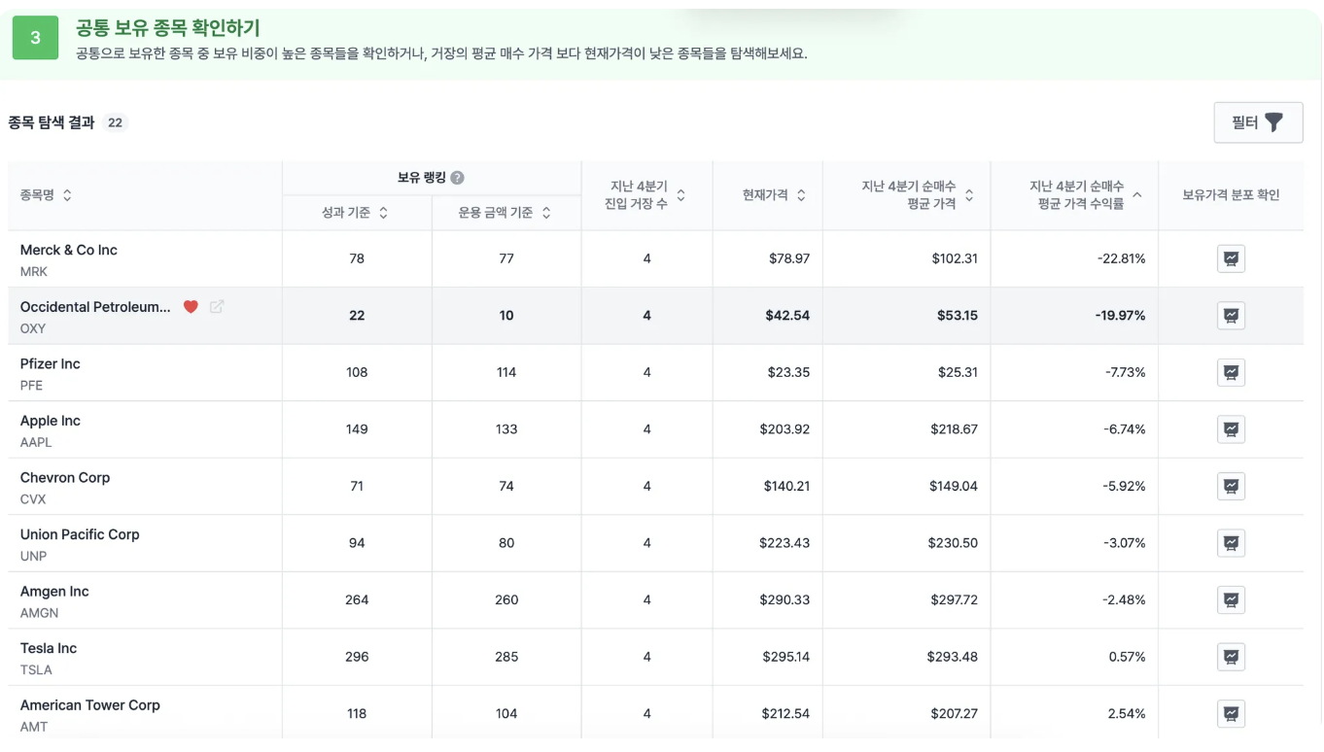Sort by 현재가격 column
This screenshot has height=752, width=1324.
tap(801, 195)
